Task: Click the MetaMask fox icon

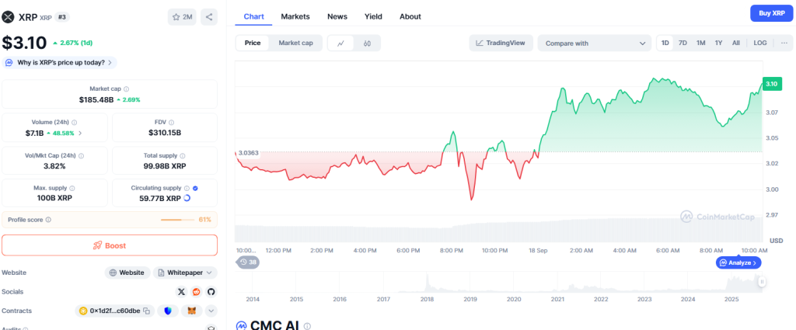Action: (192, 311)
